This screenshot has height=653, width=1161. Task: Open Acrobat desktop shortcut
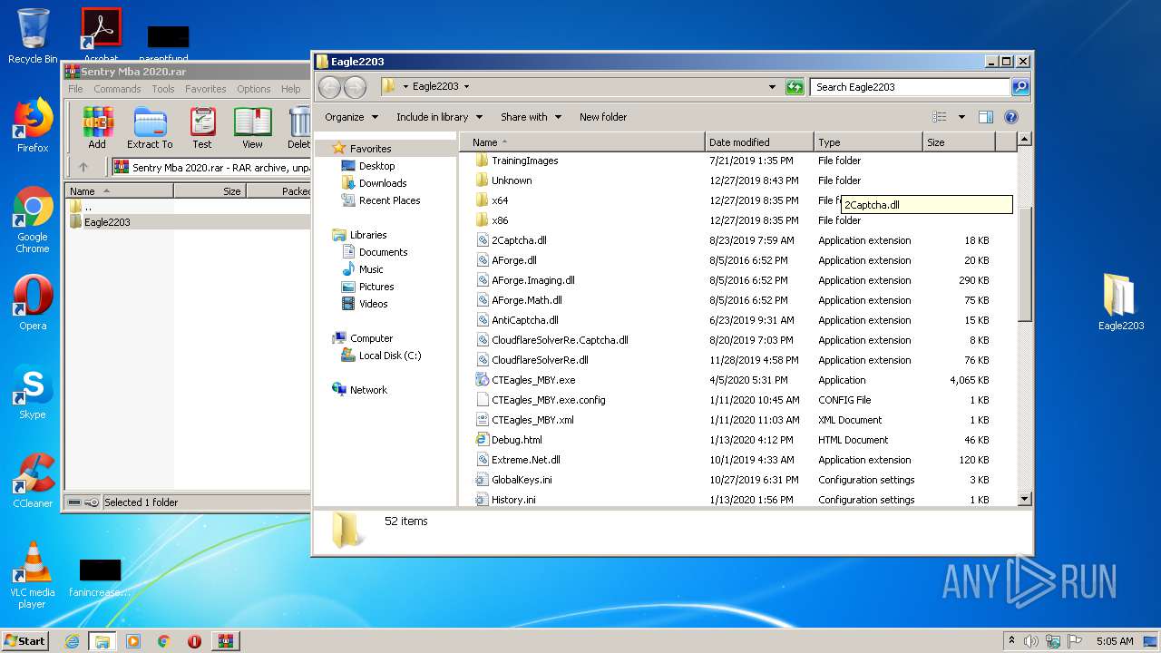pyautogui.click(x=102, y=34)
